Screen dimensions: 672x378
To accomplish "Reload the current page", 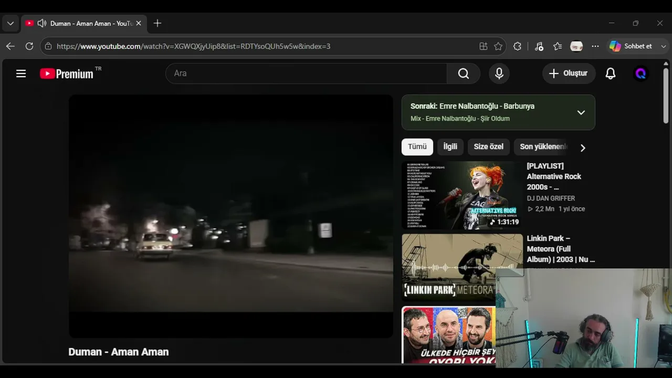I will pos(29,46).
